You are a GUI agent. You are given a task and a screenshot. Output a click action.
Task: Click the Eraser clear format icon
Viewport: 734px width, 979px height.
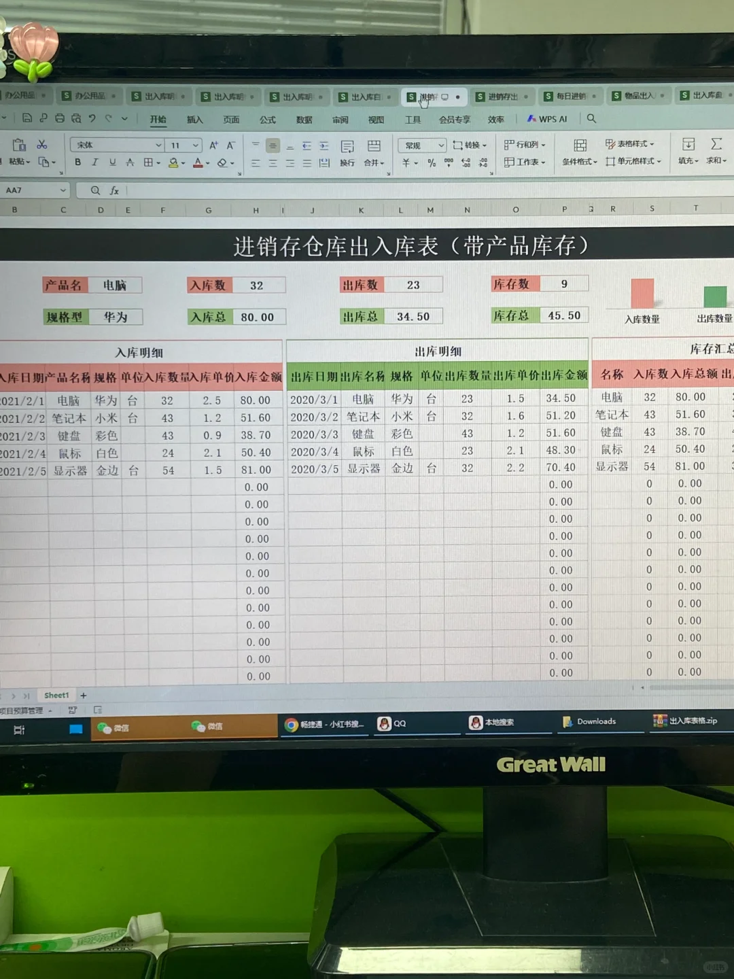click(x=222, y=162)
